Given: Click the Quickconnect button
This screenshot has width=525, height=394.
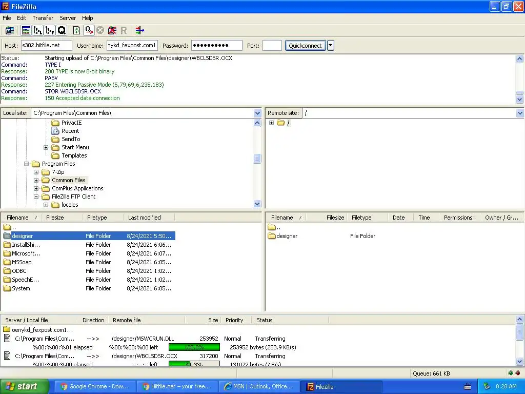Looking at the screenshot, I should tap(305, 46).
